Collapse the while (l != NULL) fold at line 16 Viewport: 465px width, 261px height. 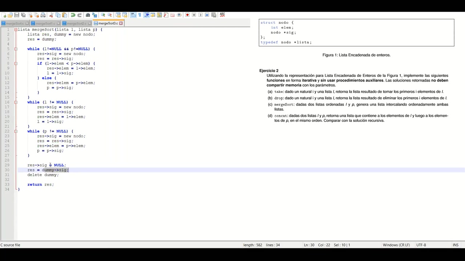tap(16, 102)
